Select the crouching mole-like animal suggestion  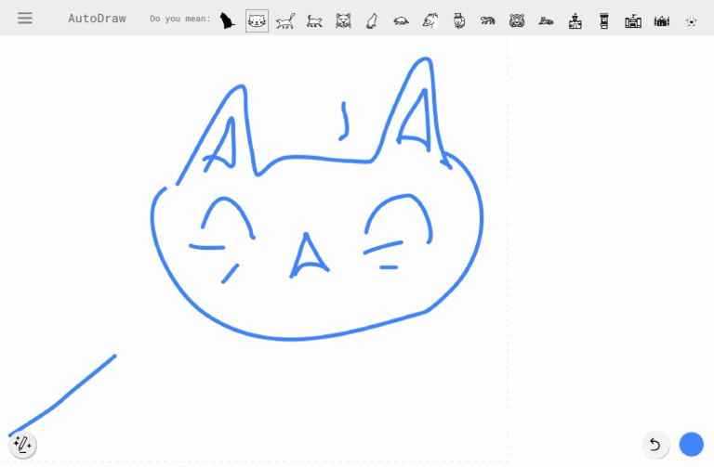[402, 21]
